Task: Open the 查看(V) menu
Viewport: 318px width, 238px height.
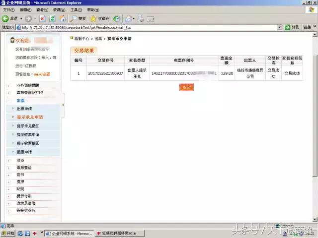Action: tap(42, 10)
